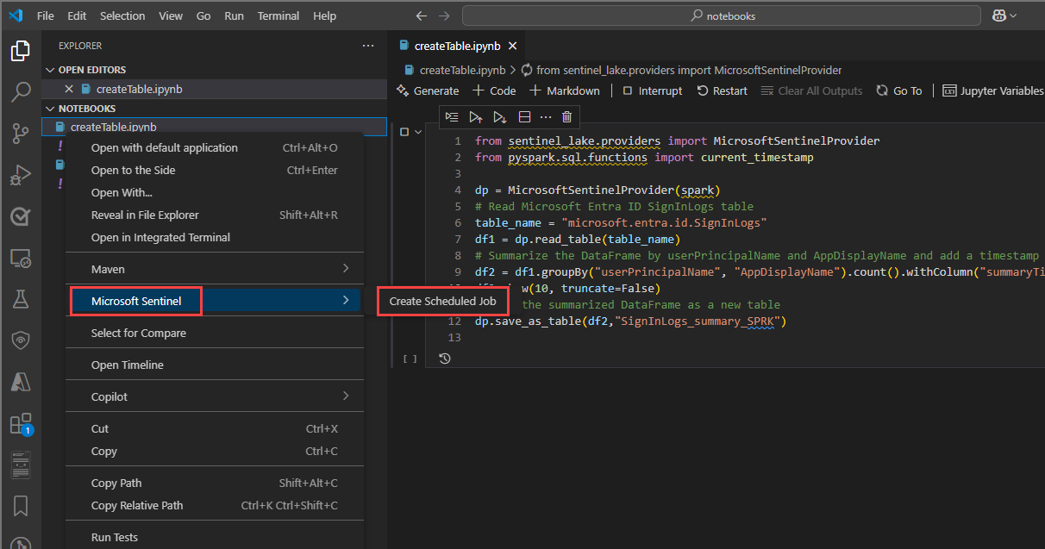Stop the running cell execution
The height and width of the screenshot is (549, 1045).
coord(404,132)
